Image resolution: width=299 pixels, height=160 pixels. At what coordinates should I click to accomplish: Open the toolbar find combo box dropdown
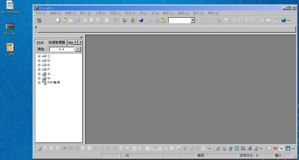coord(193,20)
